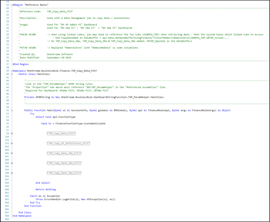This screenshot has width=270, height=222.
Task: Click the End Select line
Action: point(43,183)
